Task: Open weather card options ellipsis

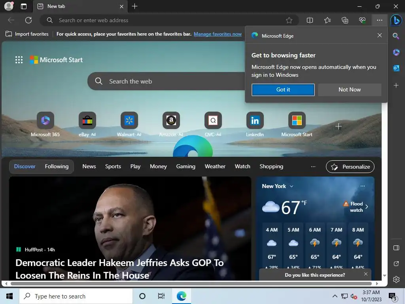Action: (362, 186)
